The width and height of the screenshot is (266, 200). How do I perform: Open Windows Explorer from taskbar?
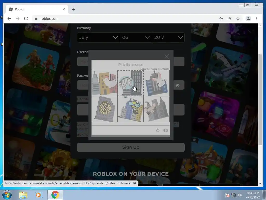pyautogui.click(x=23, y=195)
